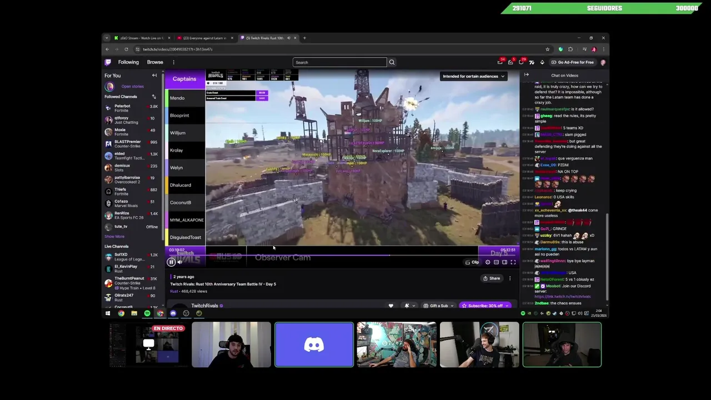711x400 pixels.
Task: Open Prime loot icon with 34 badge
Action: [500, 62]
